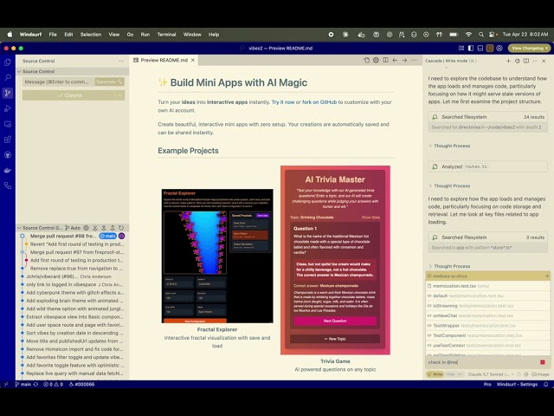The height and width of the screenshot is (416, 554).
Task: Click Generate commit message sparkle button
Action: coord(110,81)
